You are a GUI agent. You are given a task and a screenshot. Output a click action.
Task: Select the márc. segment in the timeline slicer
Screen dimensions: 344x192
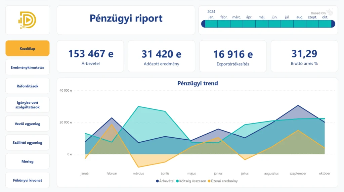236,24
